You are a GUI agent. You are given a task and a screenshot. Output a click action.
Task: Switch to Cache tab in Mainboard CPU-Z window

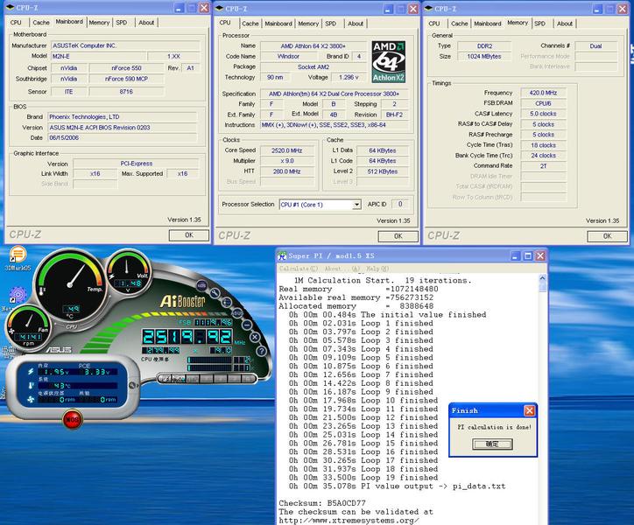pos(41,23)
